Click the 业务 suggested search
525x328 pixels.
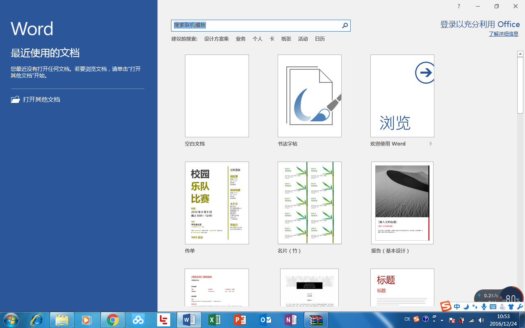coord(240,39)
